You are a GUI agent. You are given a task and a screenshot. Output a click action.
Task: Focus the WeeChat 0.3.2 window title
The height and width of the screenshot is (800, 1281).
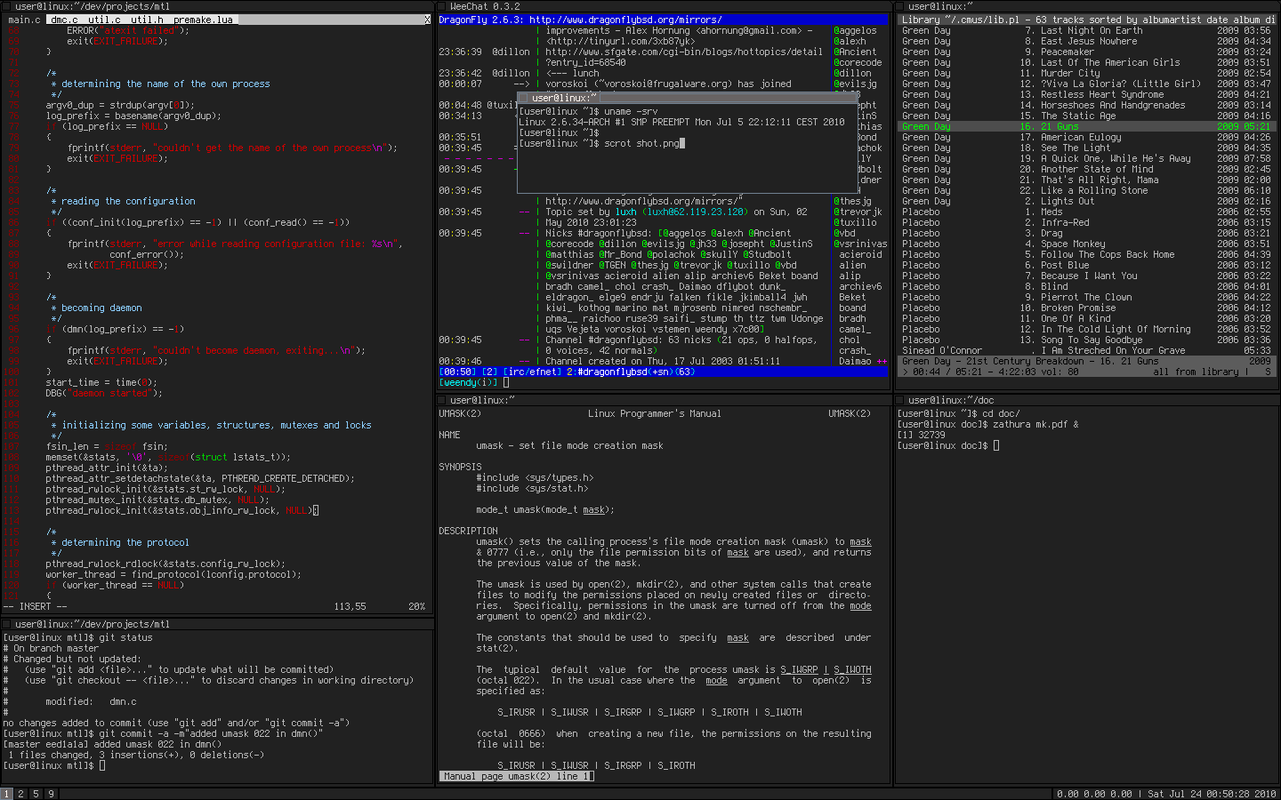click(485, 6)
